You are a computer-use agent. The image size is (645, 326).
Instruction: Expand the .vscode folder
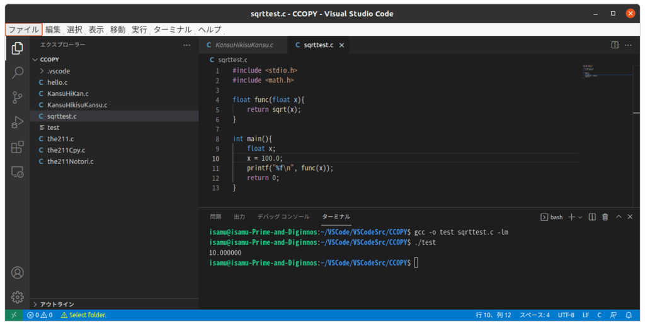pyautogui.click(x=115, y=71)
